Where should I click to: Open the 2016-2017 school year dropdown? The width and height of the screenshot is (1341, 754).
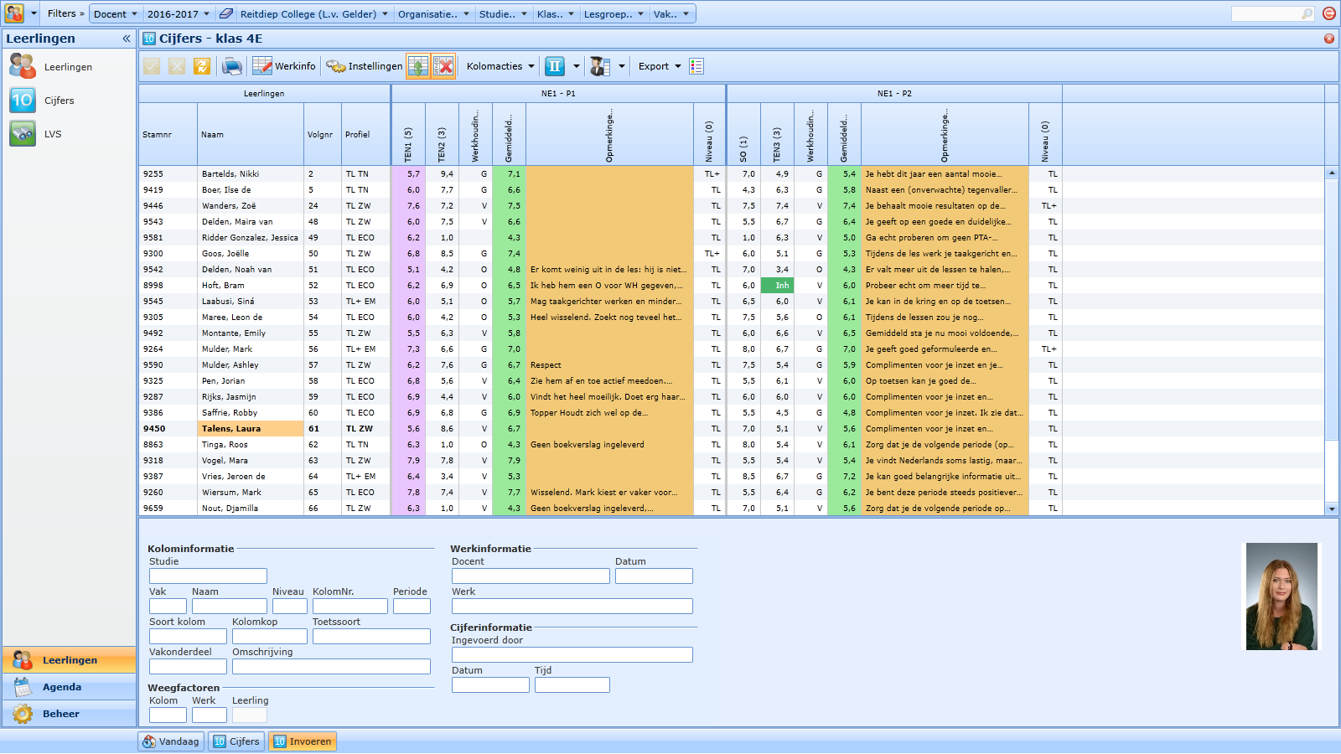tap(179, 14)
